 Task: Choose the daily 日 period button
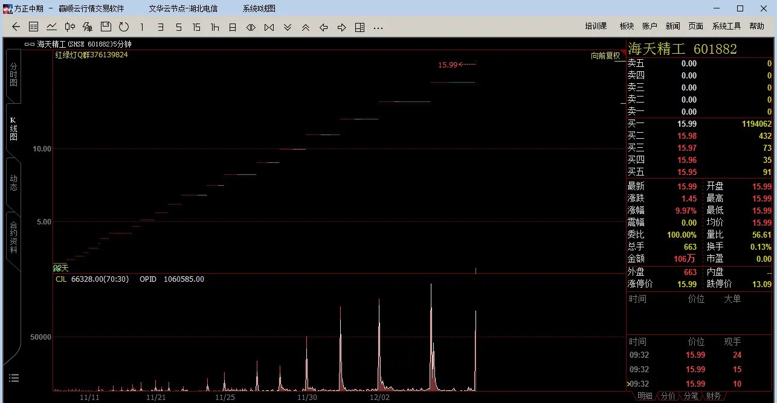[x=233, y=27]
